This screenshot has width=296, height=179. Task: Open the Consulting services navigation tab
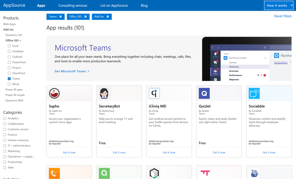pyautogui.click(x=73, y=5)
